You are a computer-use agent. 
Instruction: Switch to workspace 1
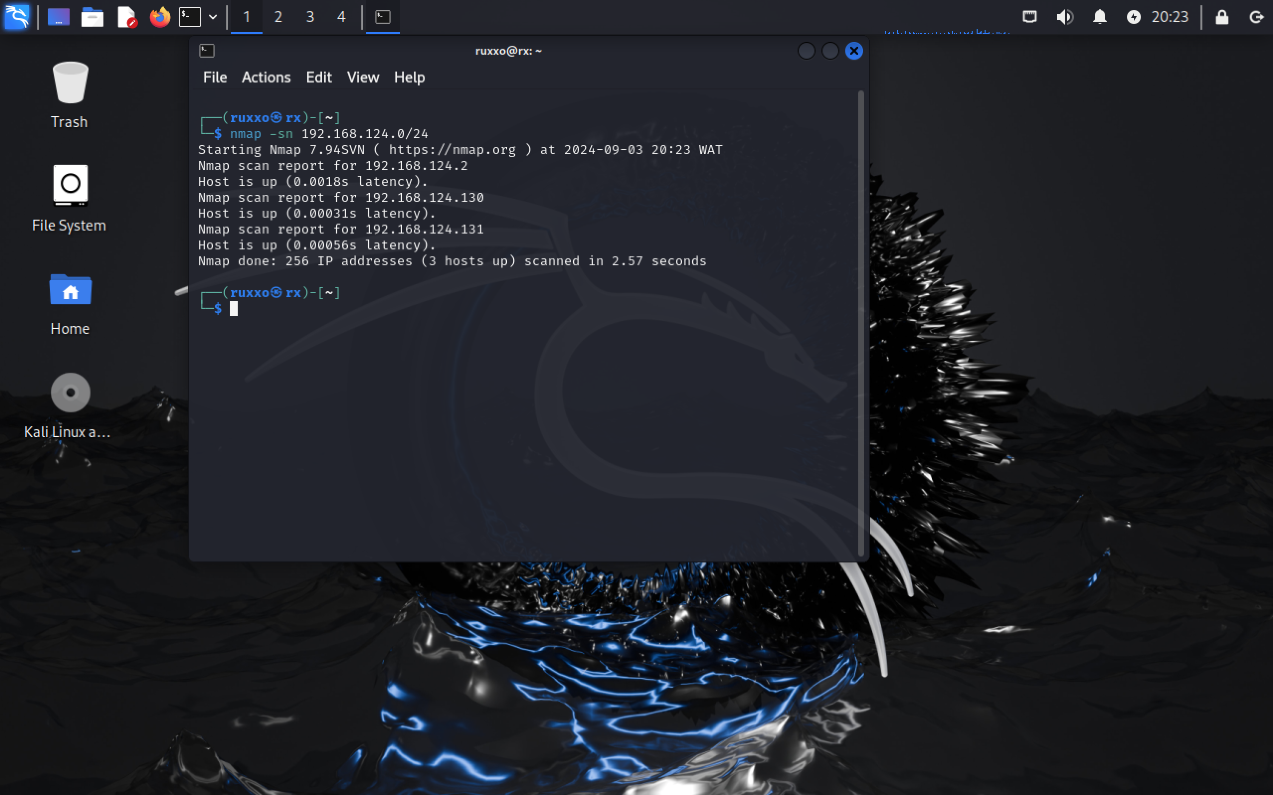(246, 17)
